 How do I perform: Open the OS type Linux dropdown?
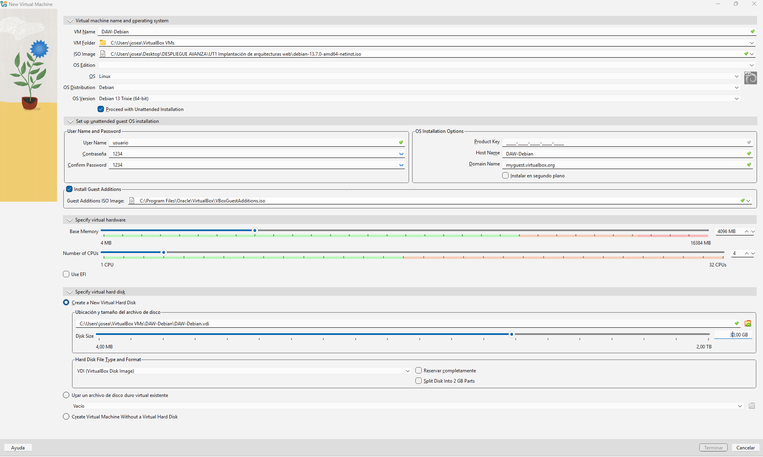click(x=736, y=76)
